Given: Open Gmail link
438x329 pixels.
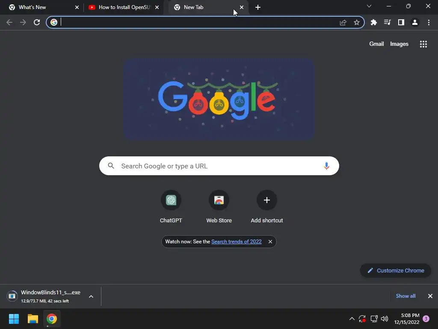Looking at the screenshot, I should tap(376, 44).
